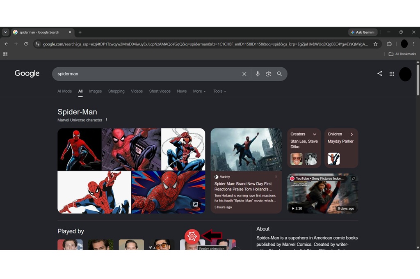Focus the search box containing spiderman
The height and width of the screenshot is (279, 420).
tap(147, 74)
